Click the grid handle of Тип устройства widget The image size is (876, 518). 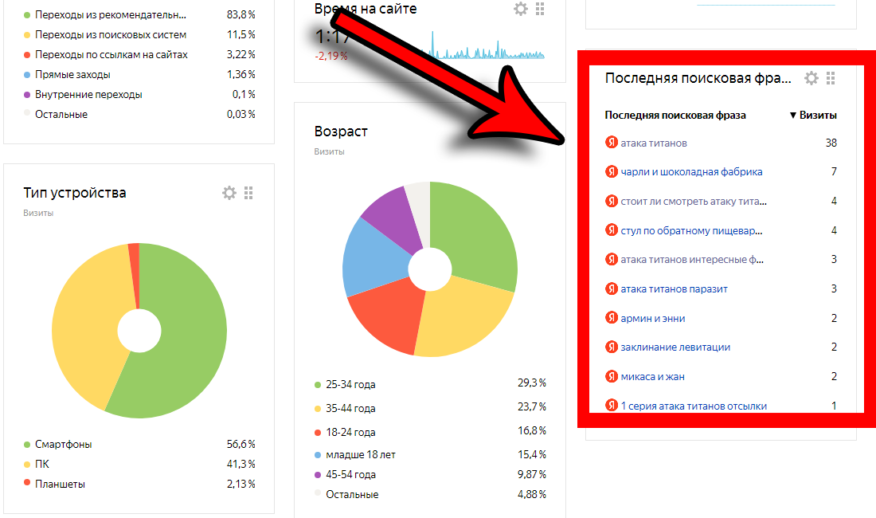pyautogui.click(x=248, y=194)
